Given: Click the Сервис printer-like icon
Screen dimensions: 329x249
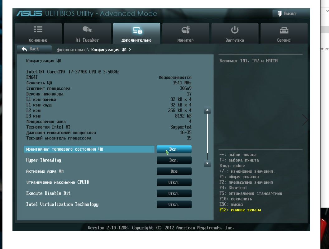Looking at the screenshot, I should click(284, 30).
